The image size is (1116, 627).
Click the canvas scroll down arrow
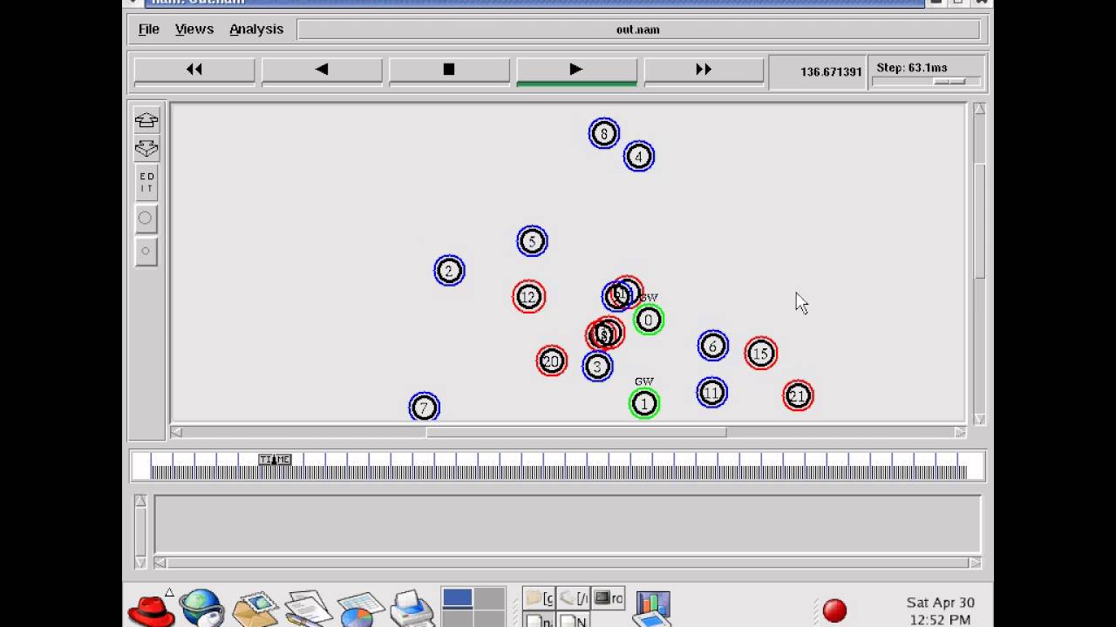(x=979, y=419)
